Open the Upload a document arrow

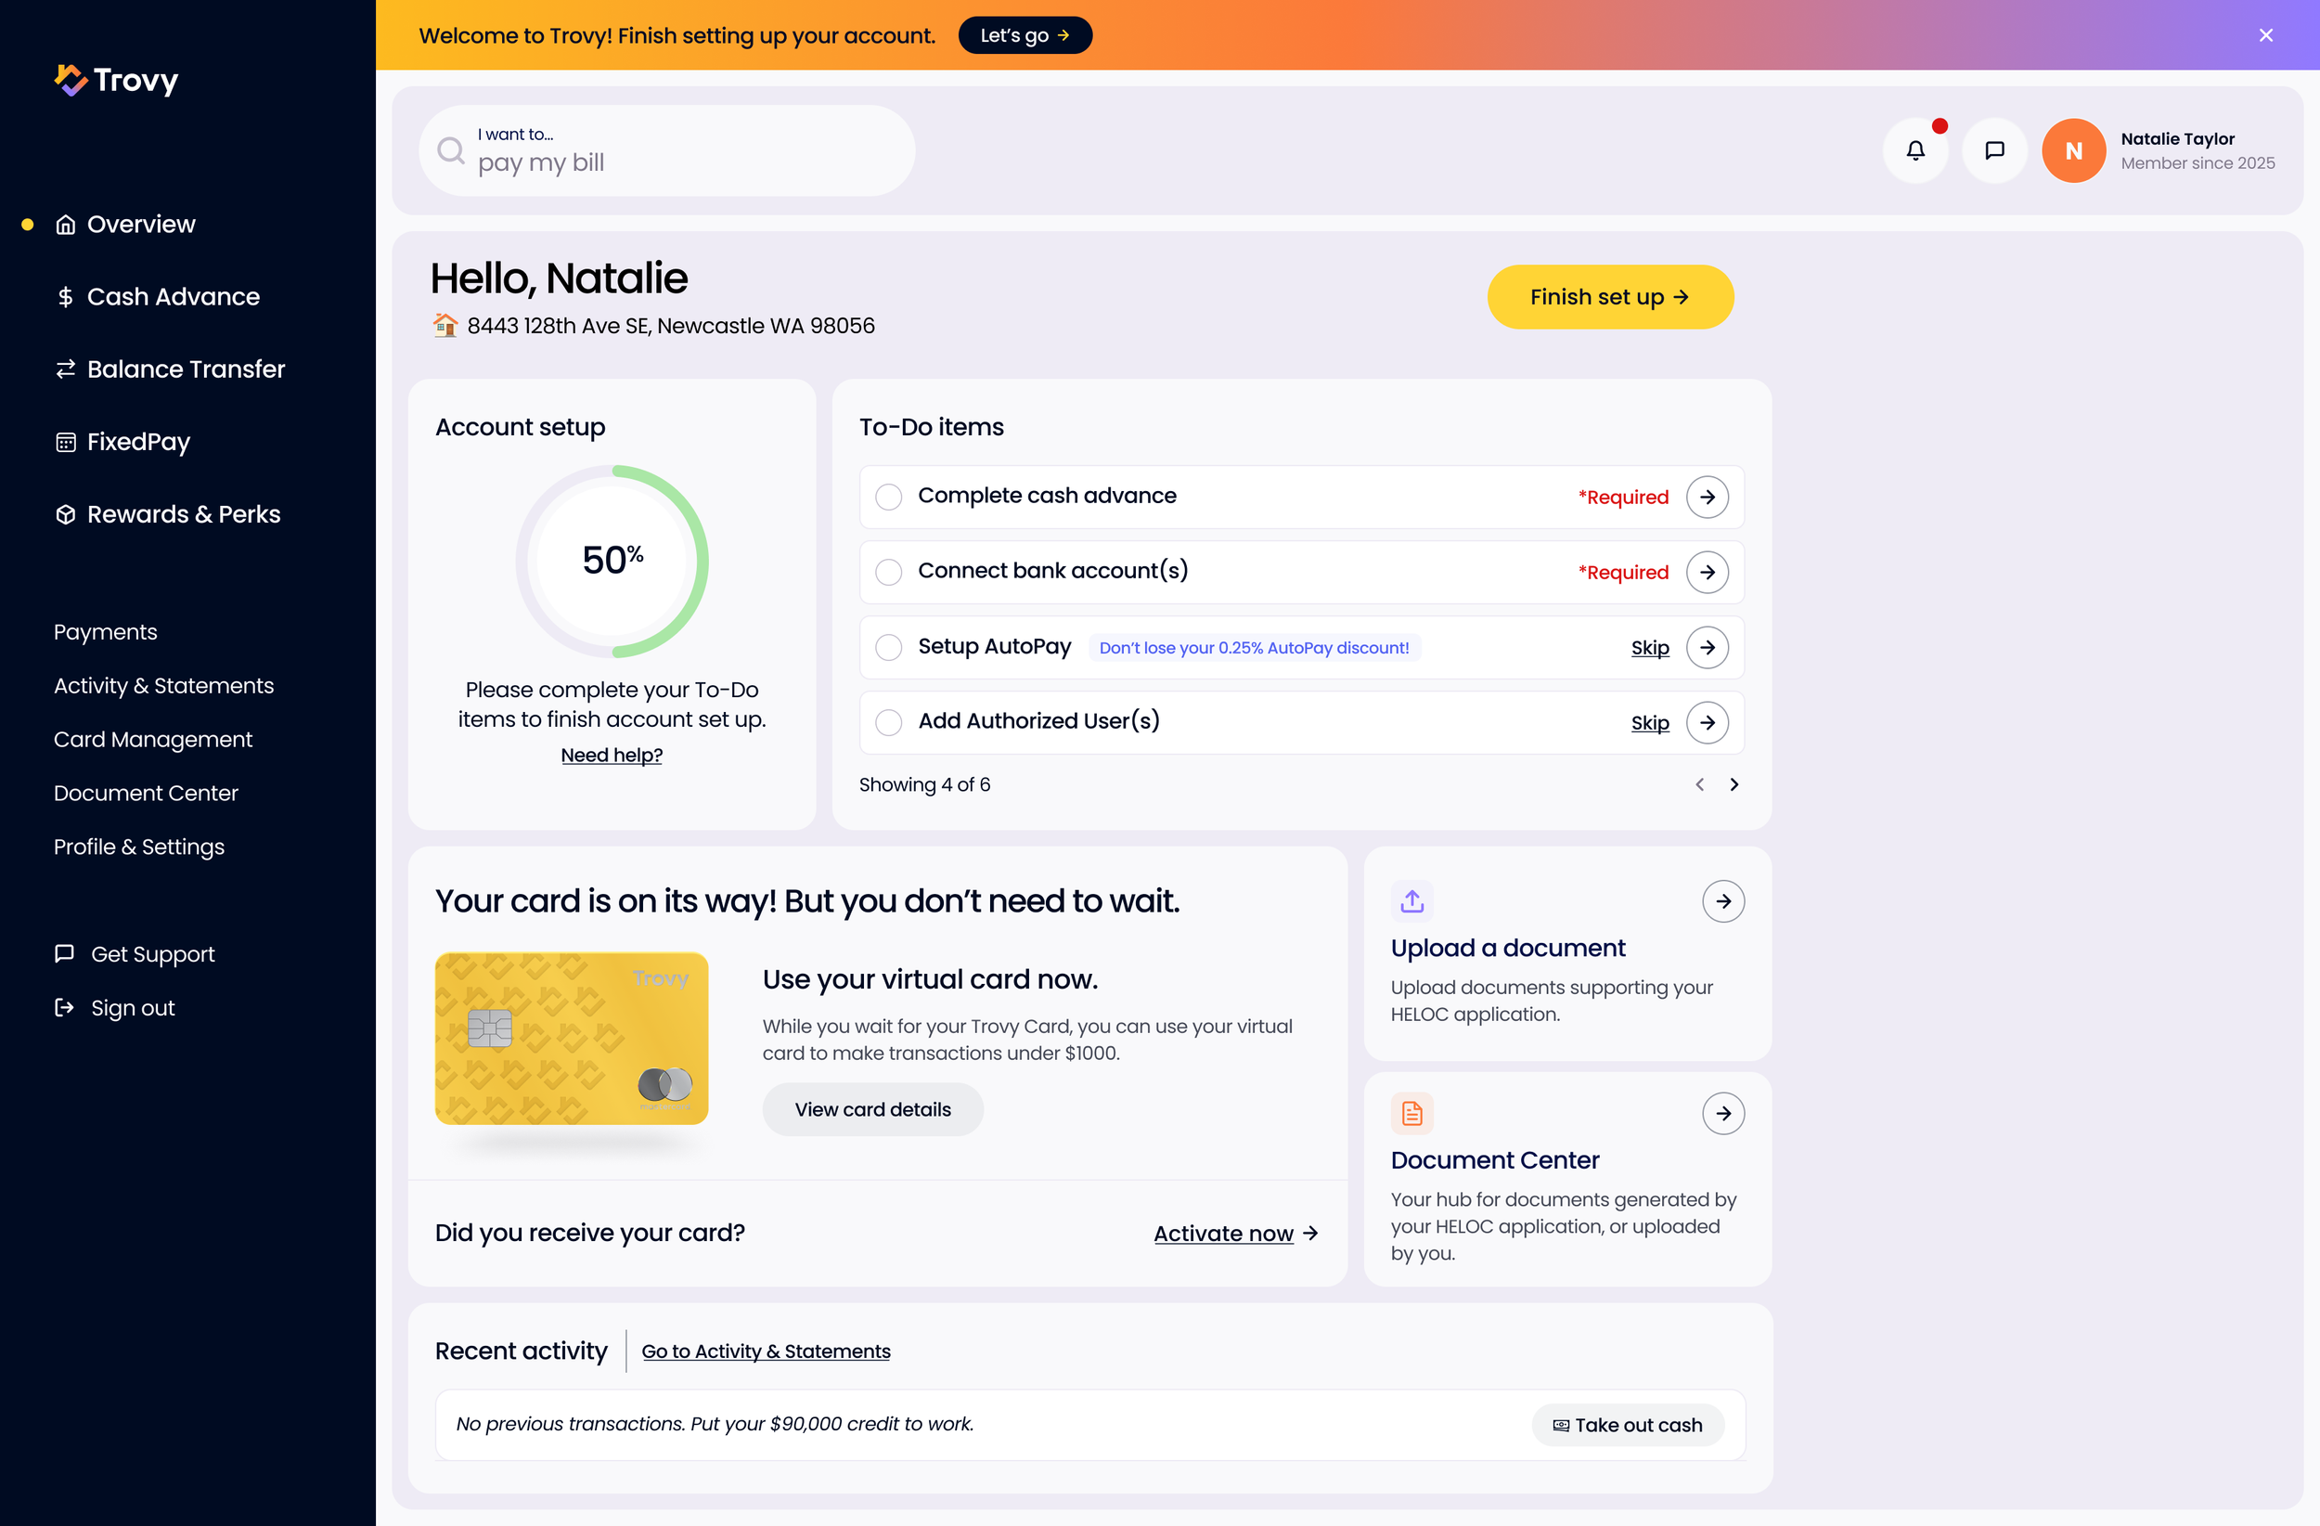(1722, 901)
